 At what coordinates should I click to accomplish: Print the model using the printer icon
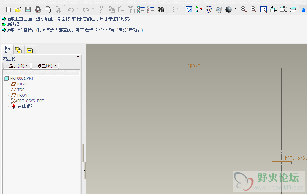click(x=38, y=9)
